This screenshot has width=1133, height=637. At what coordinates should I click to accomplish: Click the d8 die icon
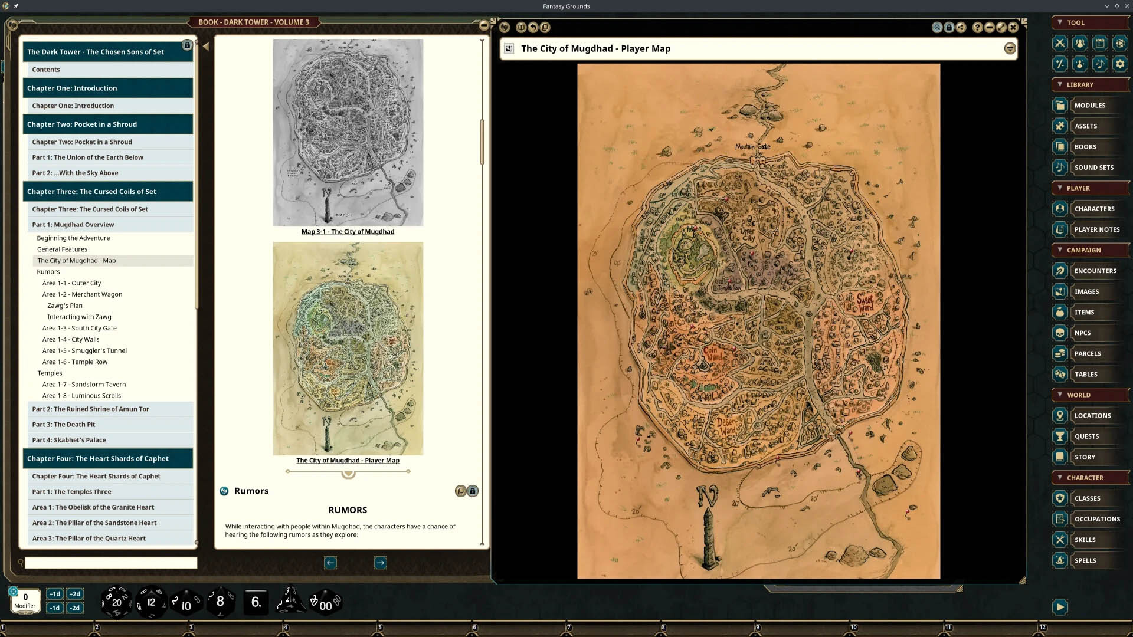click(220, 602)
